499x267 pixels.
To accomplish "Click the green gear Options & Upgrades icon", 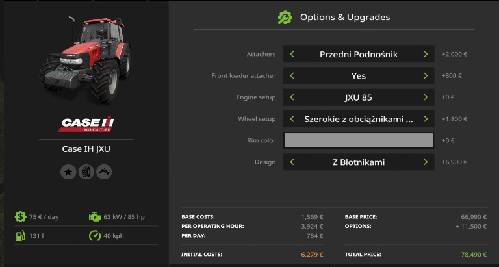I will tap(285, 18).
